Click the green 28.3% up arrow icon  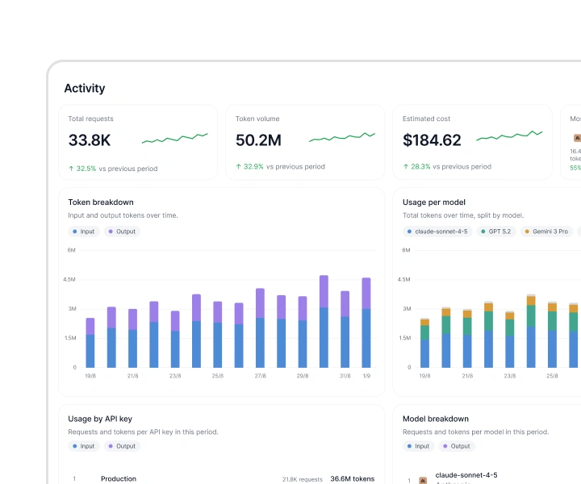coord(406,167)
